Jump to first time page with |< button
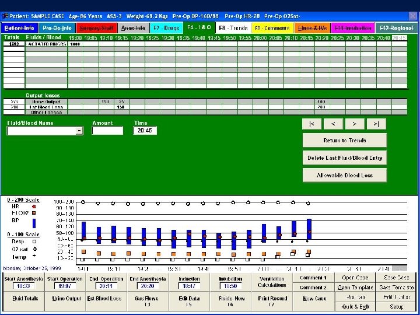This screenshot has height=315, width=420. tap(311, 124)
